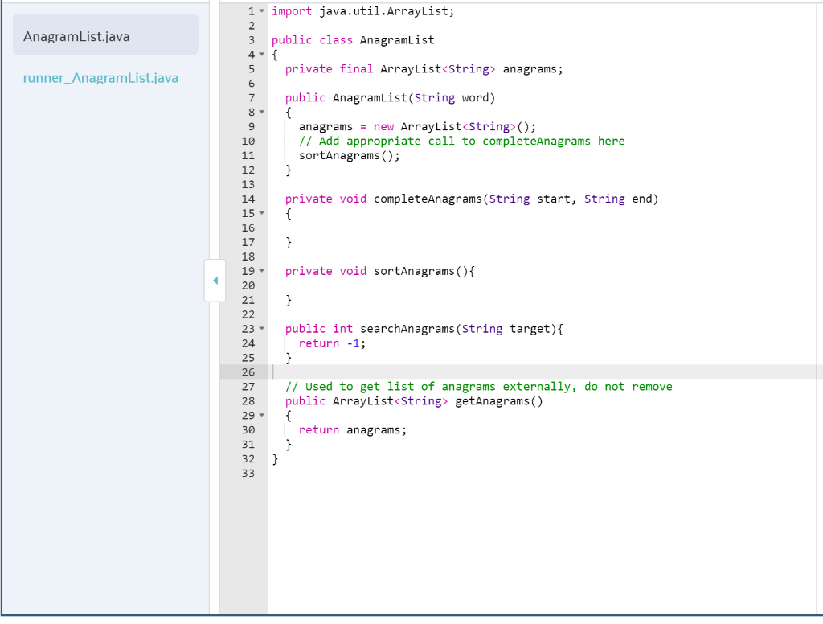Open the runner_AnagramList.java file

100,78
